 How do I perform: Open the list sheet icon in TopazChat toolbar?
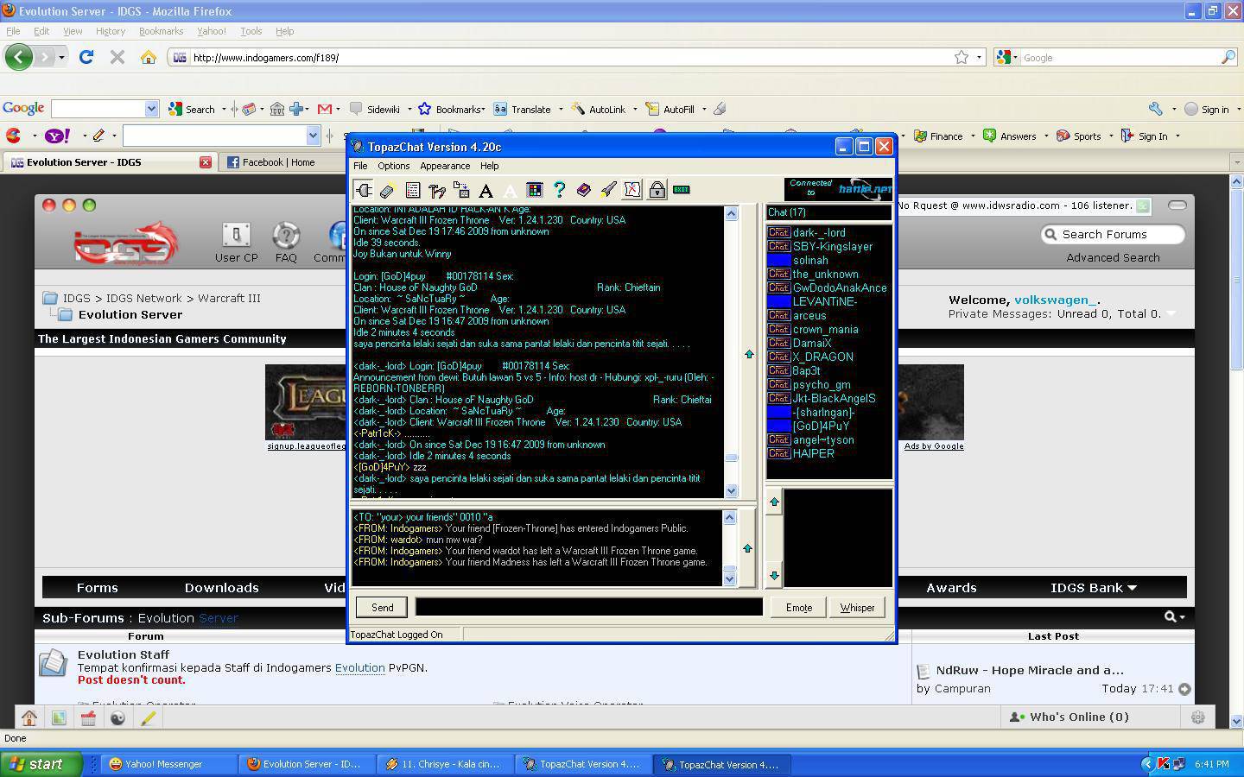tap(412, 191)
